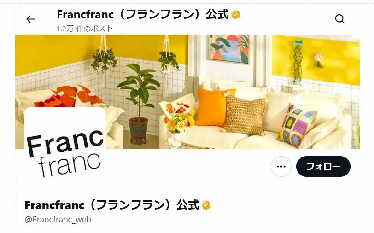Click the gold verified badge in header

pos(236,15)
